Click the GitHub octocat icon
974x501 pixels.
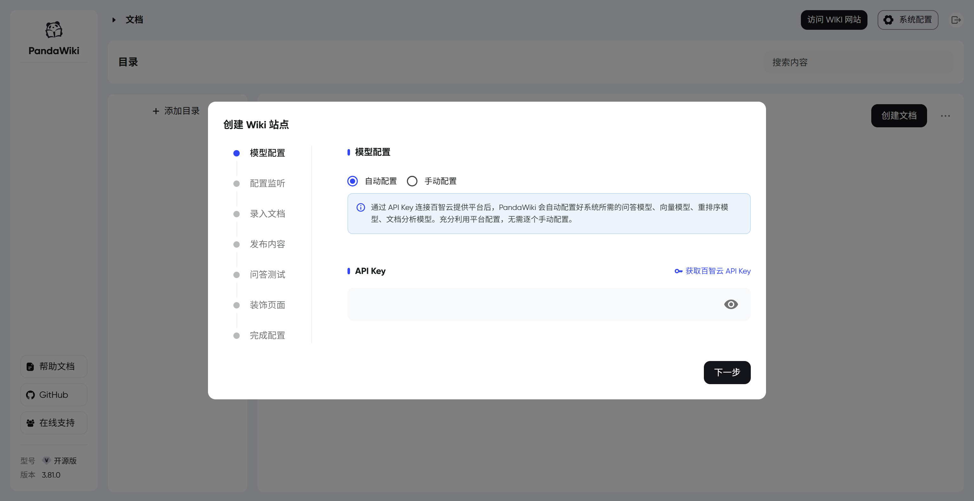pos(31,395)
